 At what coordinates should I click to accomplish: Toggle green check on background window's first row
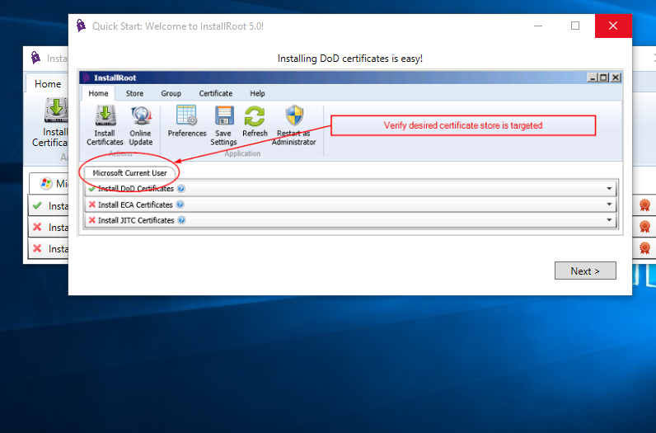click(x=37, y=205)
